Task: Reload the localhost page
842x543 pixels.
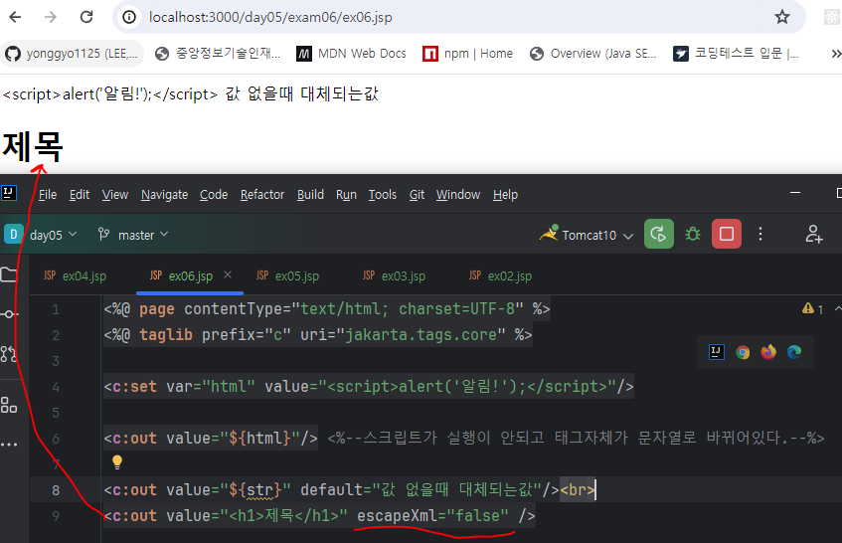Action: (86, 17)
